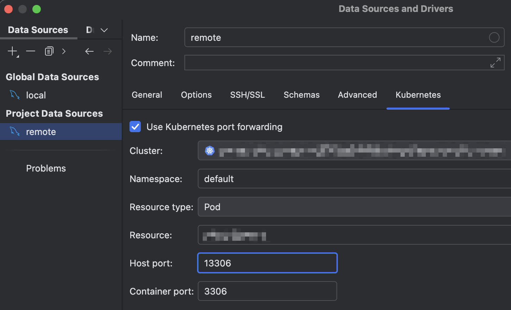Open the Schemas tab

coord(302,95)
